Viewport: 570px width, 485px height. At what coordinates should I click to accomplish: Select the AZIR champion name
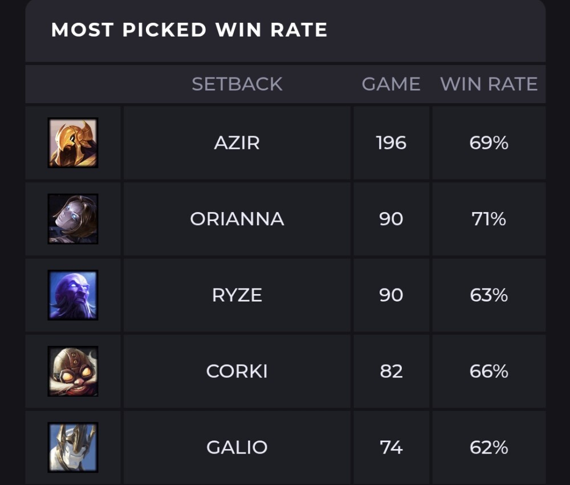pos(237,142)
